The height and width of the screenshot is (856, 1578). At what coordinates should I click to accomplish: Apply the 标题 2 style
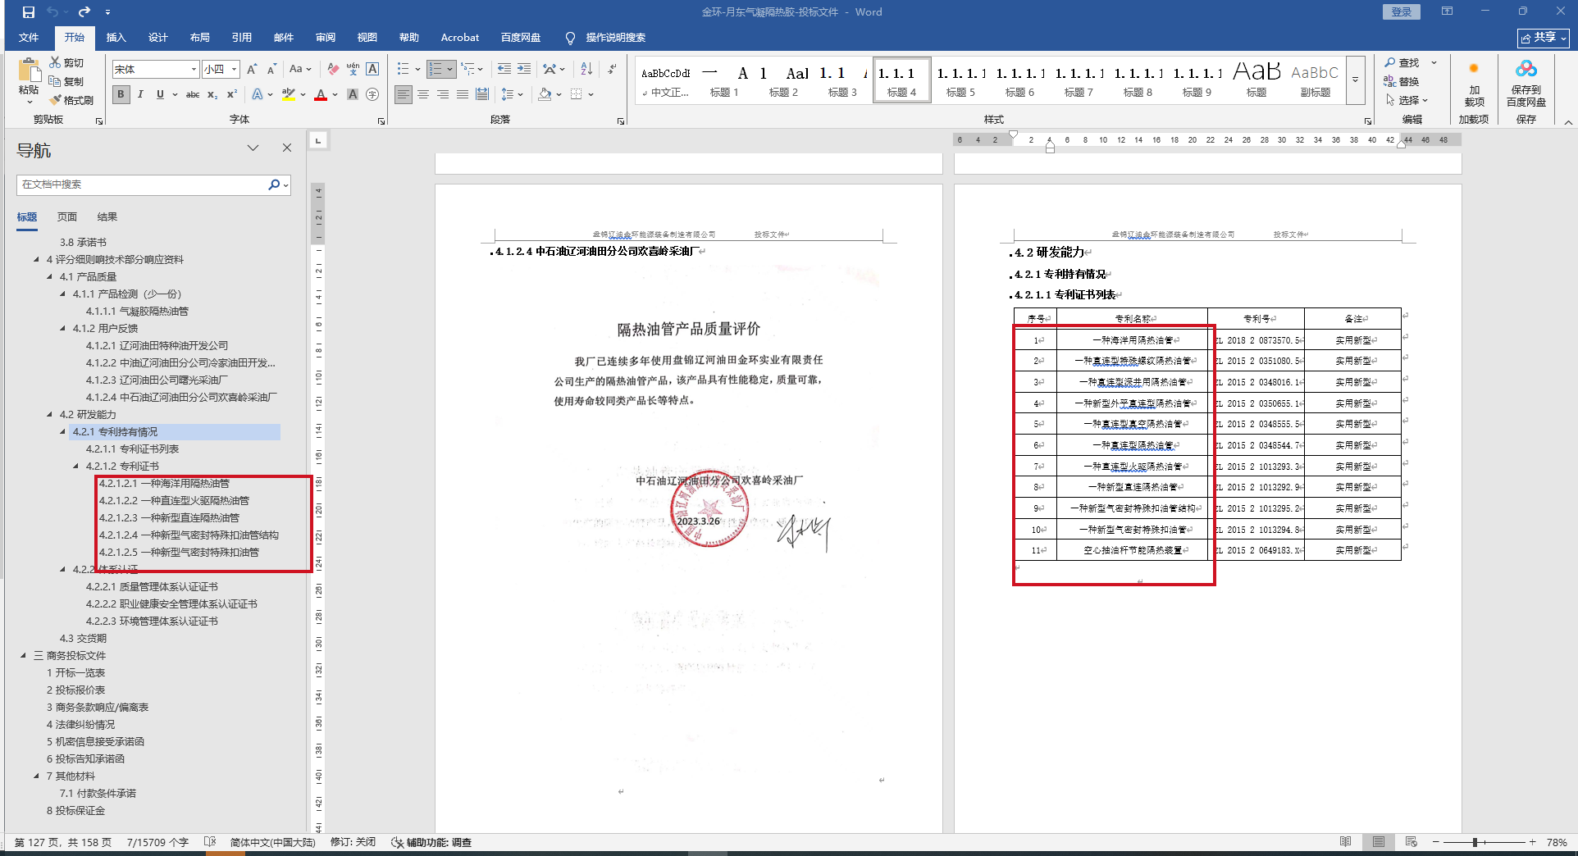pyautogui.click(x=783, y=80)
